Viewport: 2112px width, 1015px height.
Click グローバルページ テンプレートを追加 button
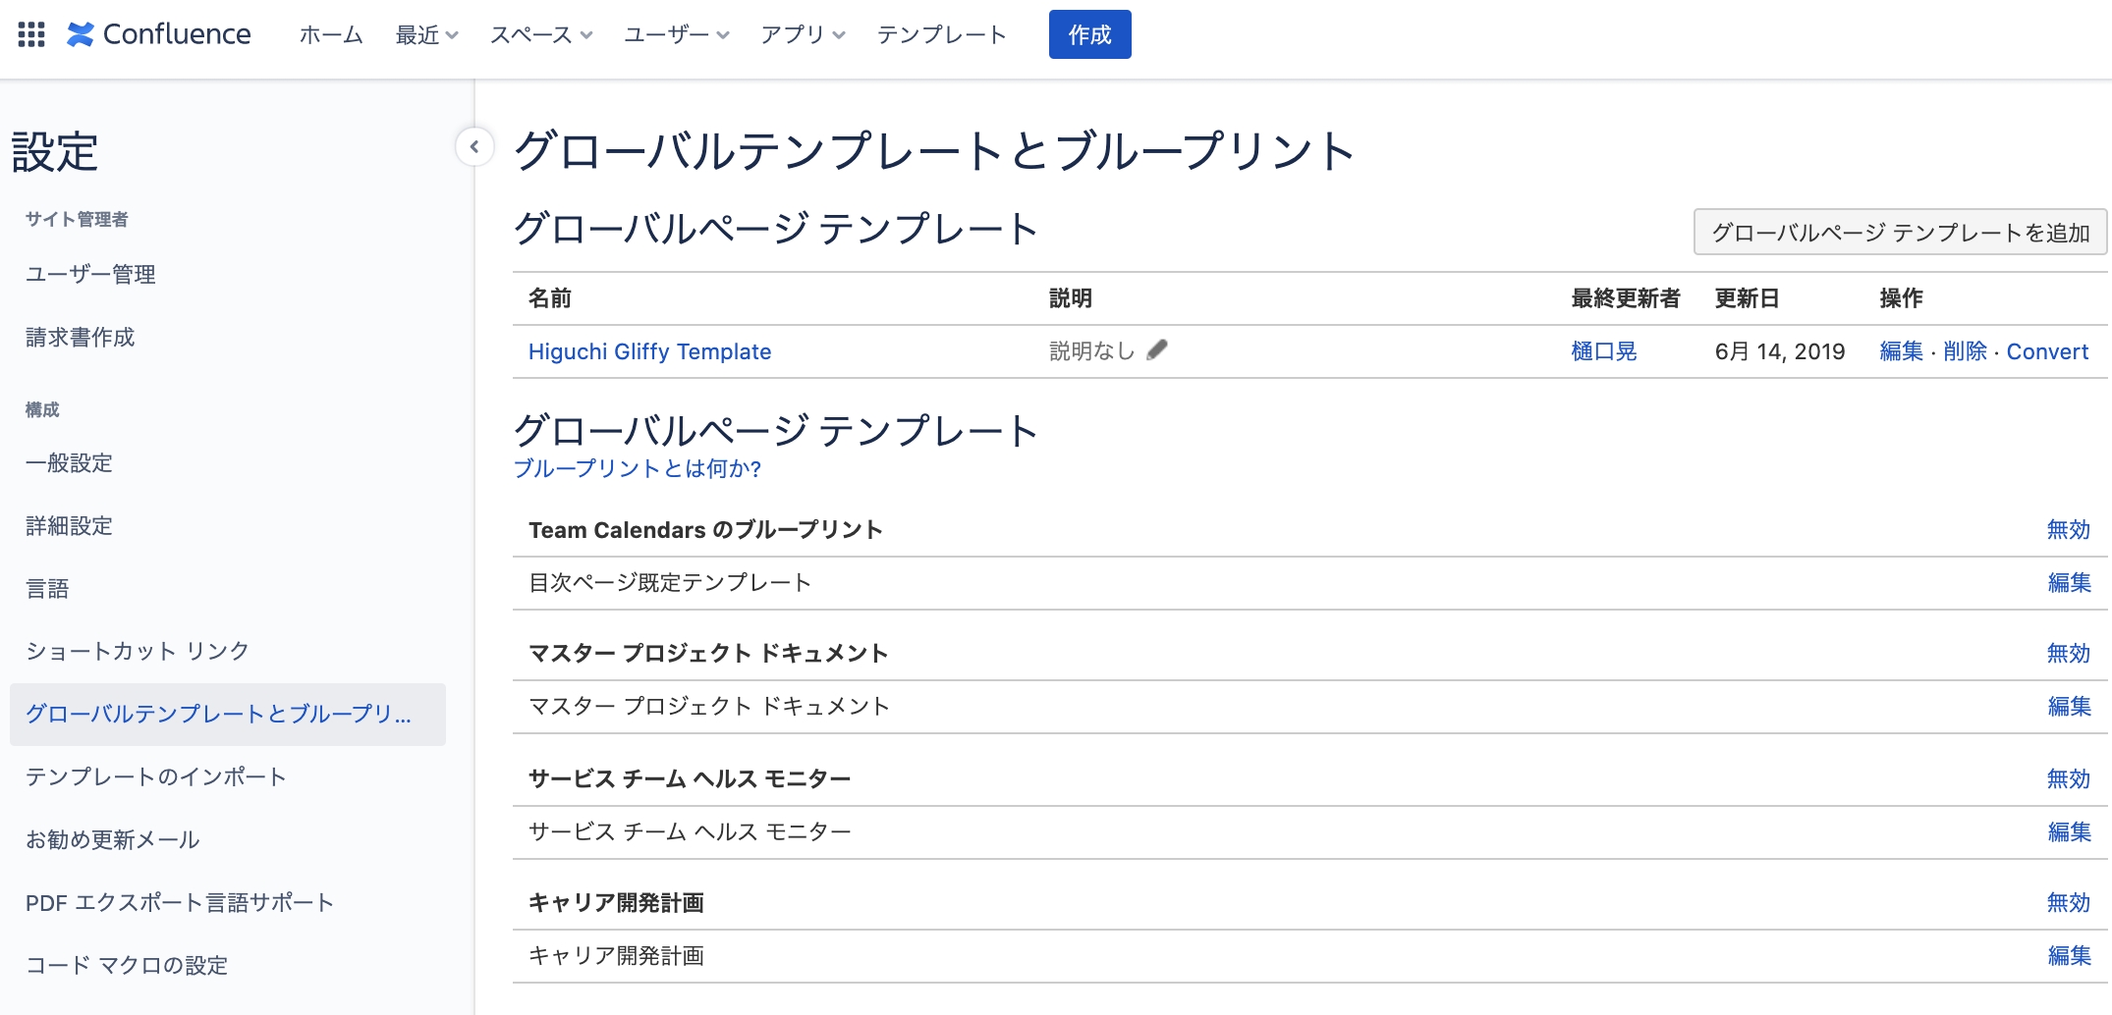(x=1900, y=232)
